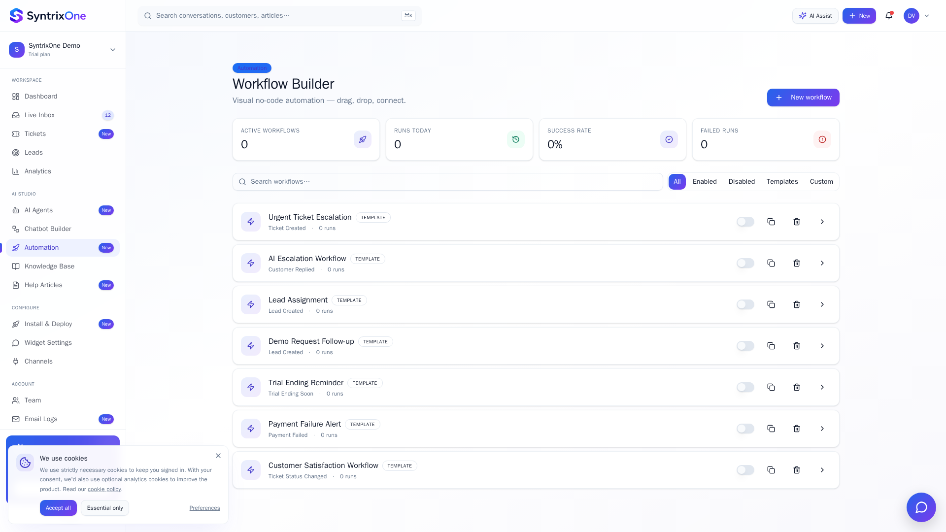
Task: Duplicate the AI Escalation Workflow
Action: 771,263
